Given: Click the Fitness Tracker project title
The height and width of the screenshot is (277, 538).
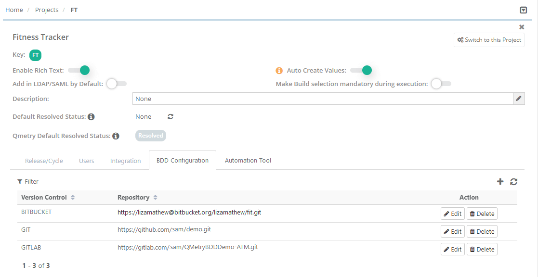Looking at the screenshot, I should point(41,37).
